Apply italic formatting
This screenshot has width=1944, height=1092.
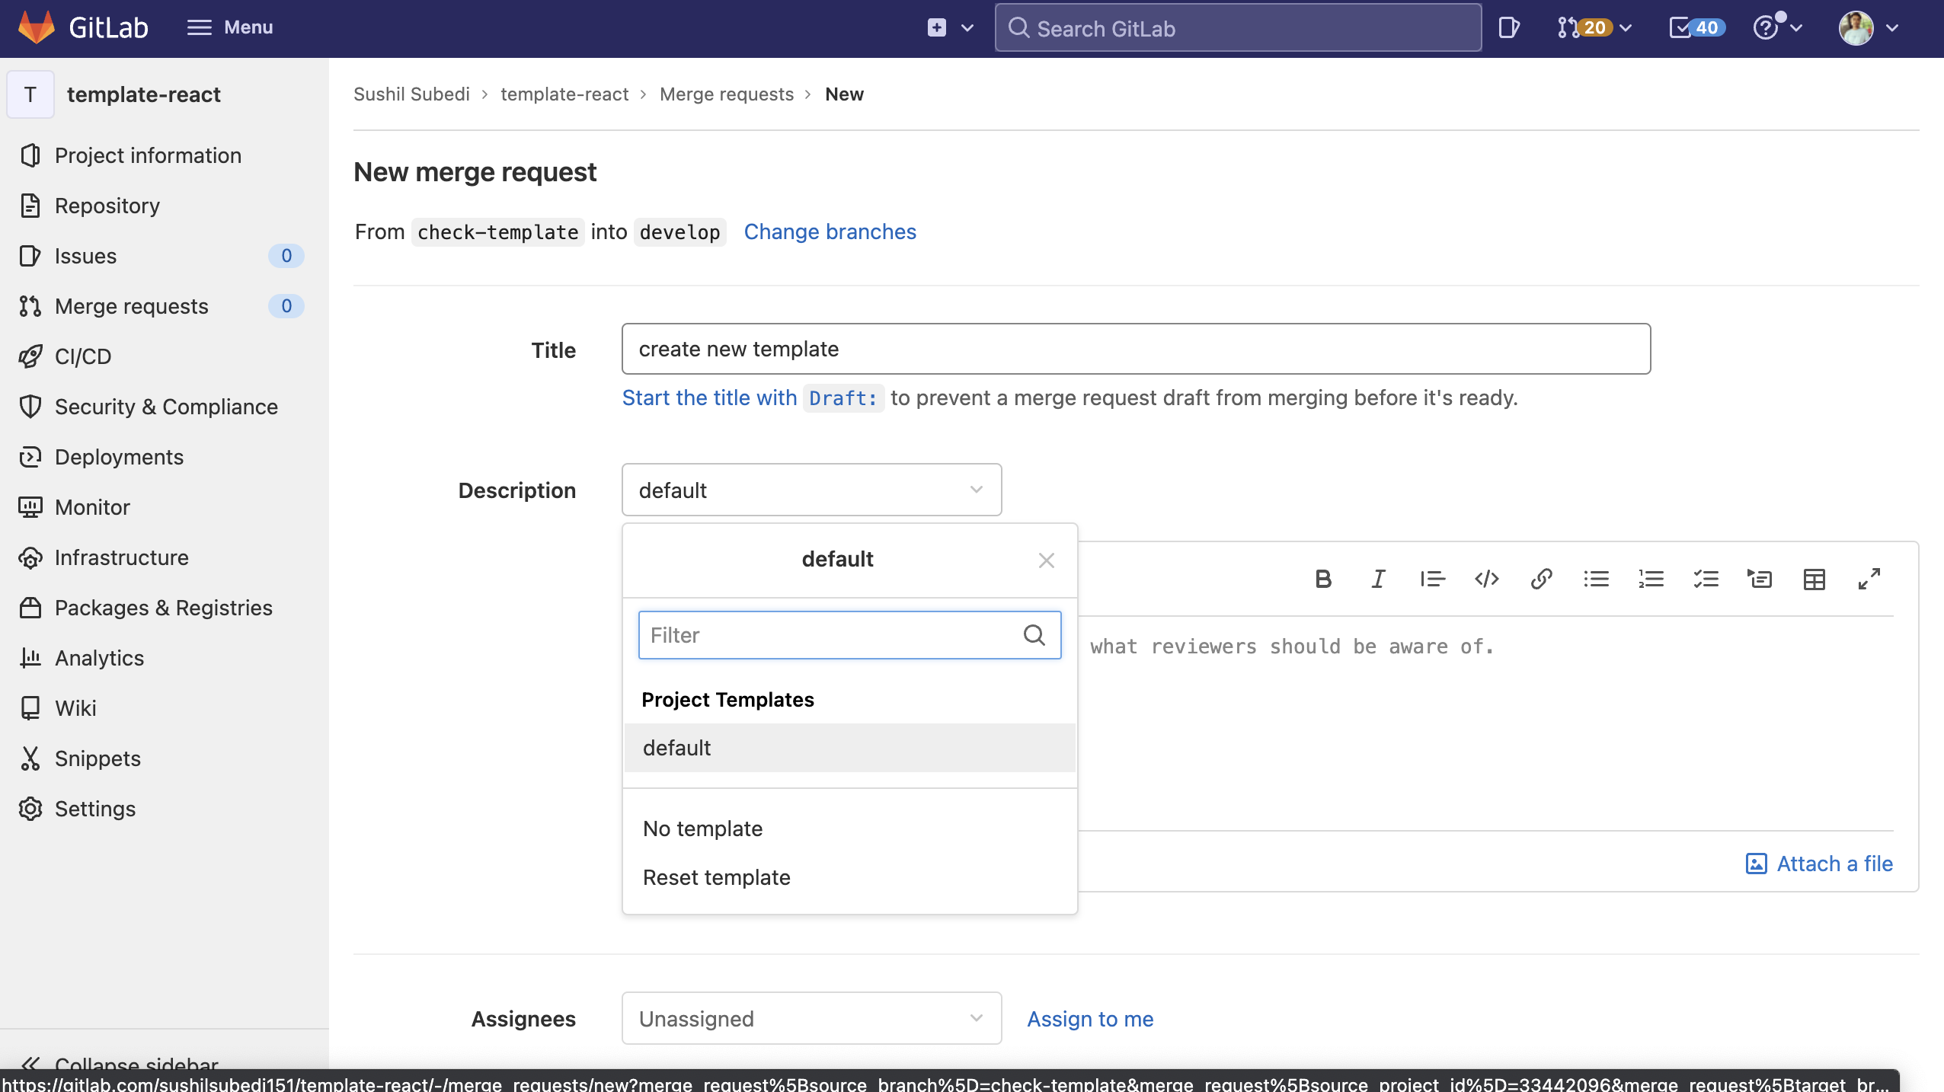[1378, 579]
